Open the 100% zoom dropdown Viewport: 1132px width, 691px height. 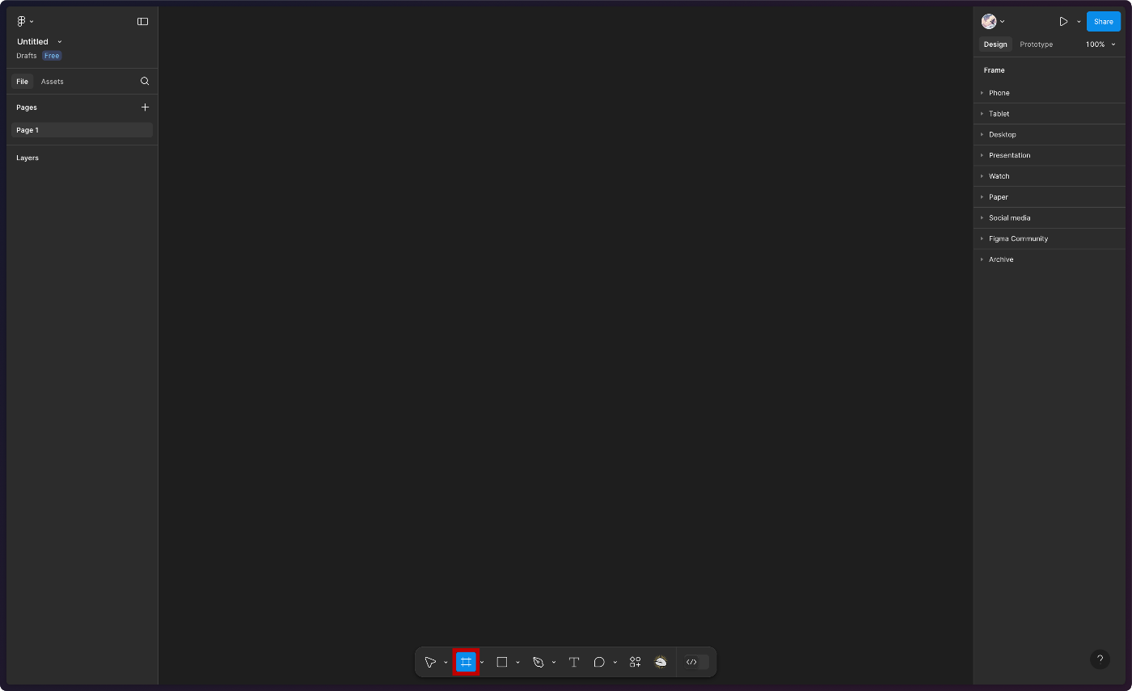pos(1100,44)
